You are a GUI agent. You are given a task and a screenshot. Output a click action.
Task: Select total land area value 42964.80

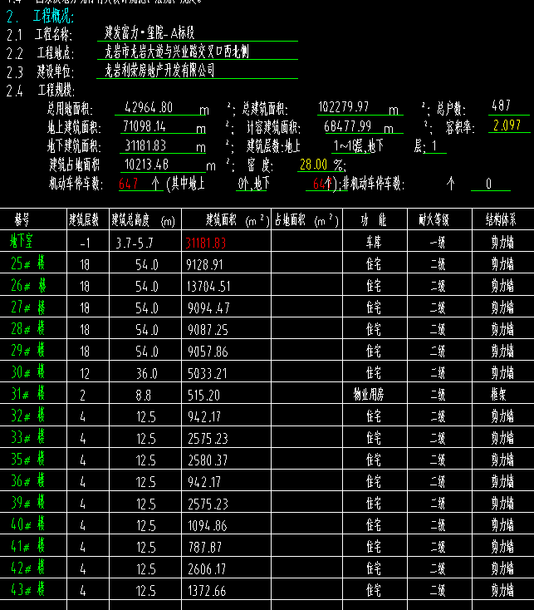click(149, 107)
